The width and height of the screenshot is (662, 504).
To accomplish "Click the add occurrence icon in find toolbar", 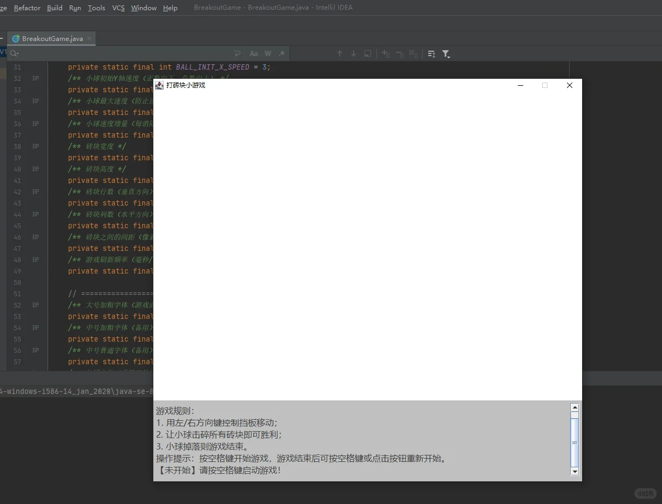I will tap(385, 53).
